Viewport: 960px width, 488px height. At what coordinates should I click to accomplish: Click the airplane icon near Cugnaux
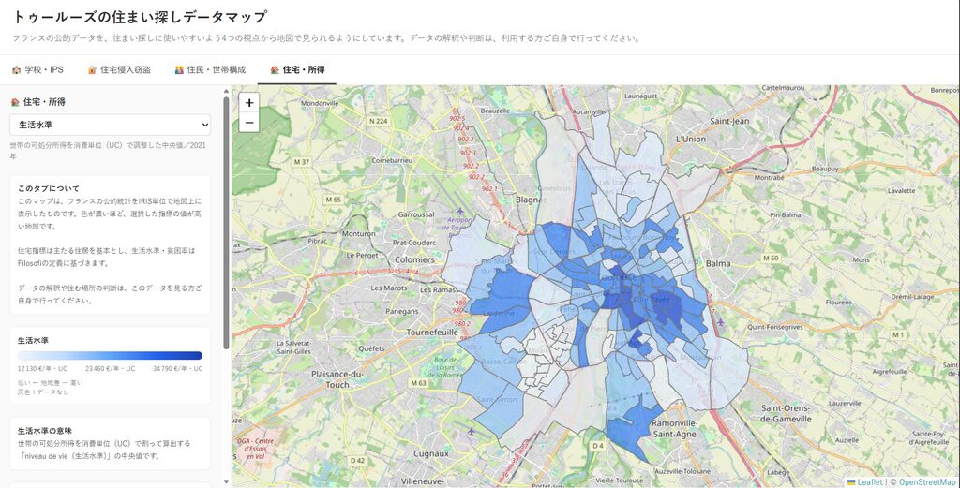pyautogui.click(x=471, y=431)
